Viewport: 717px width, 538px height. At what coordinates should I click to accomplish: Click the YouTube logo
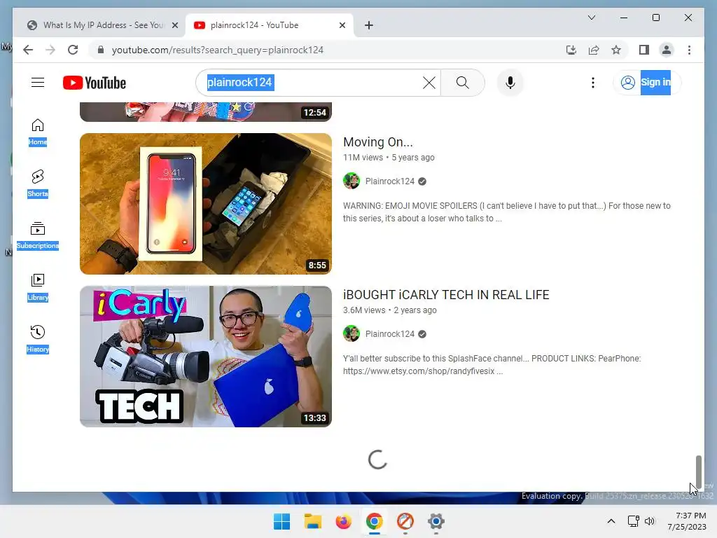[95, 83]
